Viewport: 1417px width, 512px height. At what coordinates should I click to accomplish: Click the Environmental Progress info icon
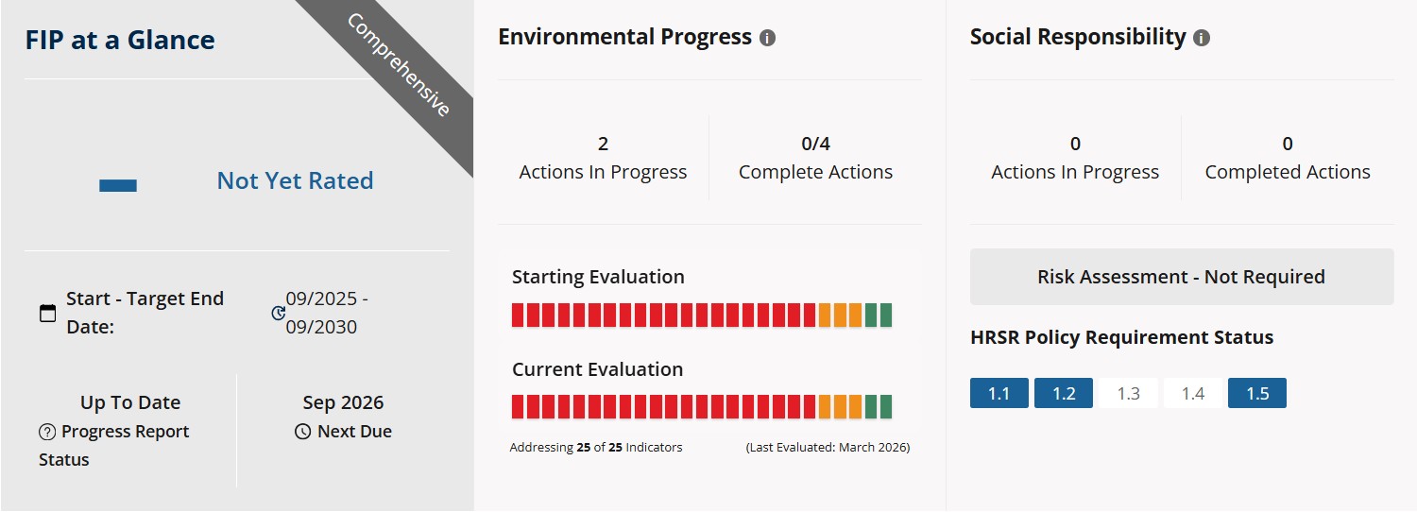click(767, 39)
